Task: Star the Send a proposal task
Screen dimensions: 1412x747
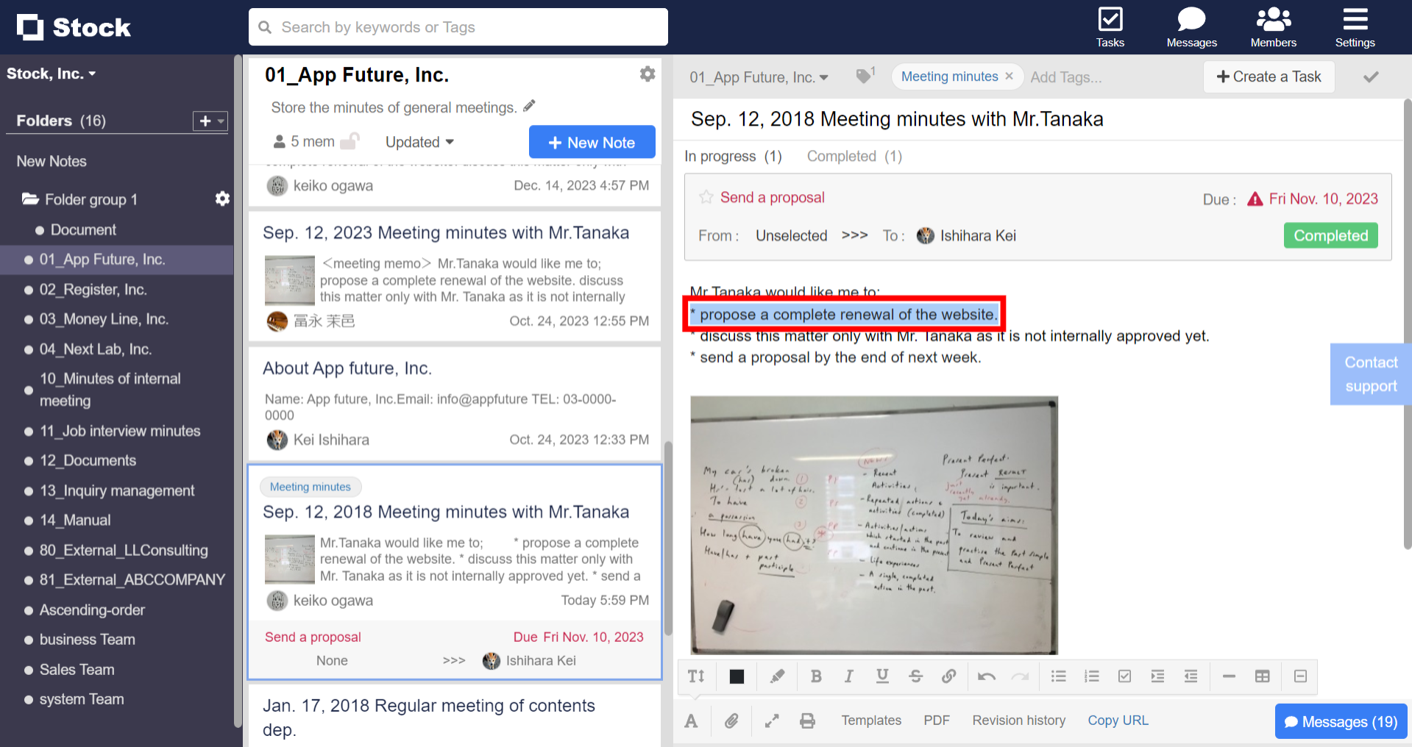Action: click(x=706, y=197)
